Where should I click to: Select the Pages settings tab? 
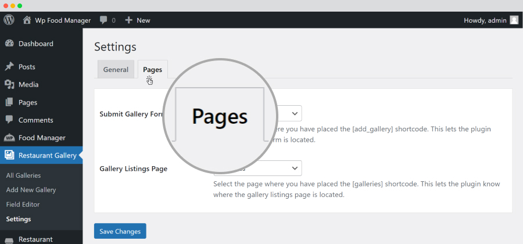(152, 69)
